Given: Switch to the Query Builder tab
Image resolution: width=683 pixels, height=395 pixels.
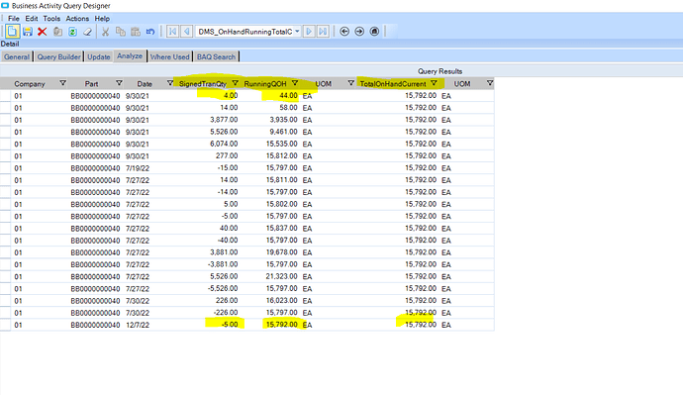Looking at the screenshot, I should [58, 56].
